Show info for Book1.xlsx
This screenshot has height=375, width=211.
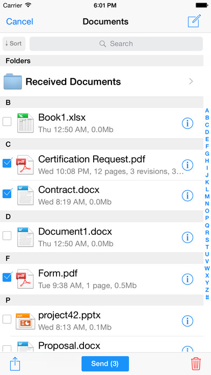point(187,123)
